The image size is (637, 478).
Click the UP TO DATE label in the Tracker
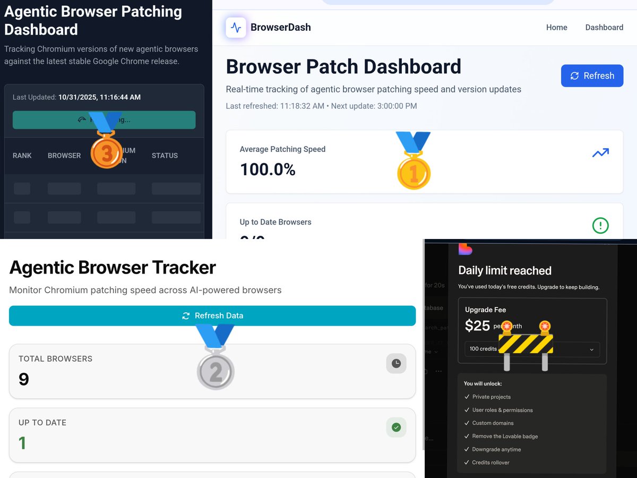42,423
